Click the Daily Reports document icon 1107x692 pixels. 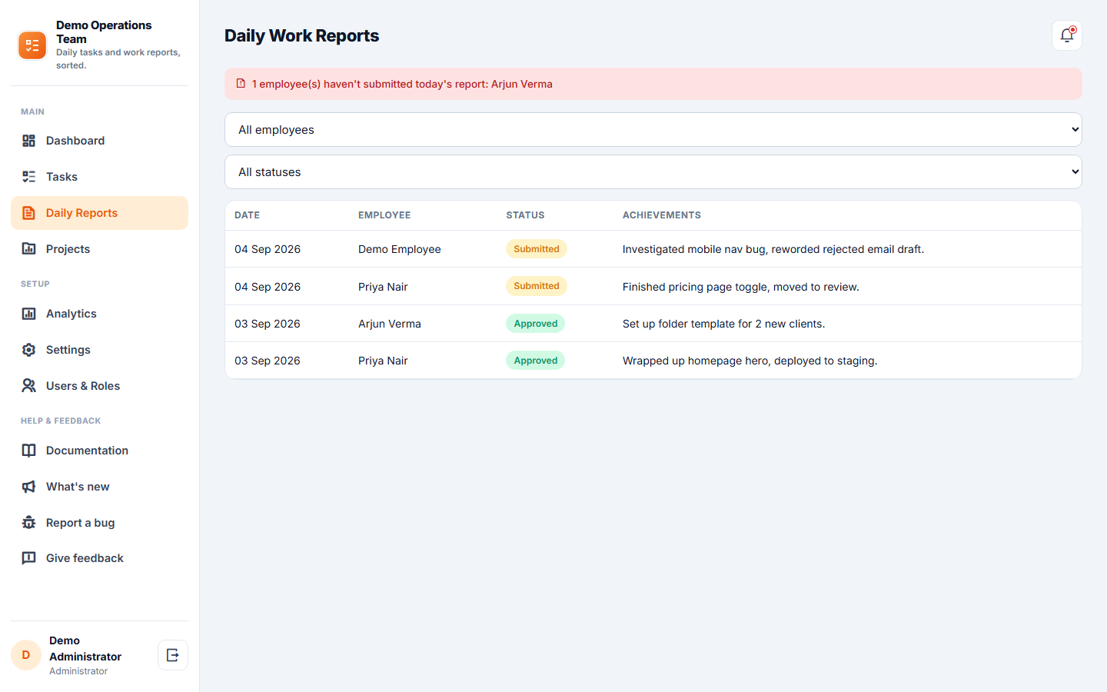pyautogui.click(x=28, y=213)
